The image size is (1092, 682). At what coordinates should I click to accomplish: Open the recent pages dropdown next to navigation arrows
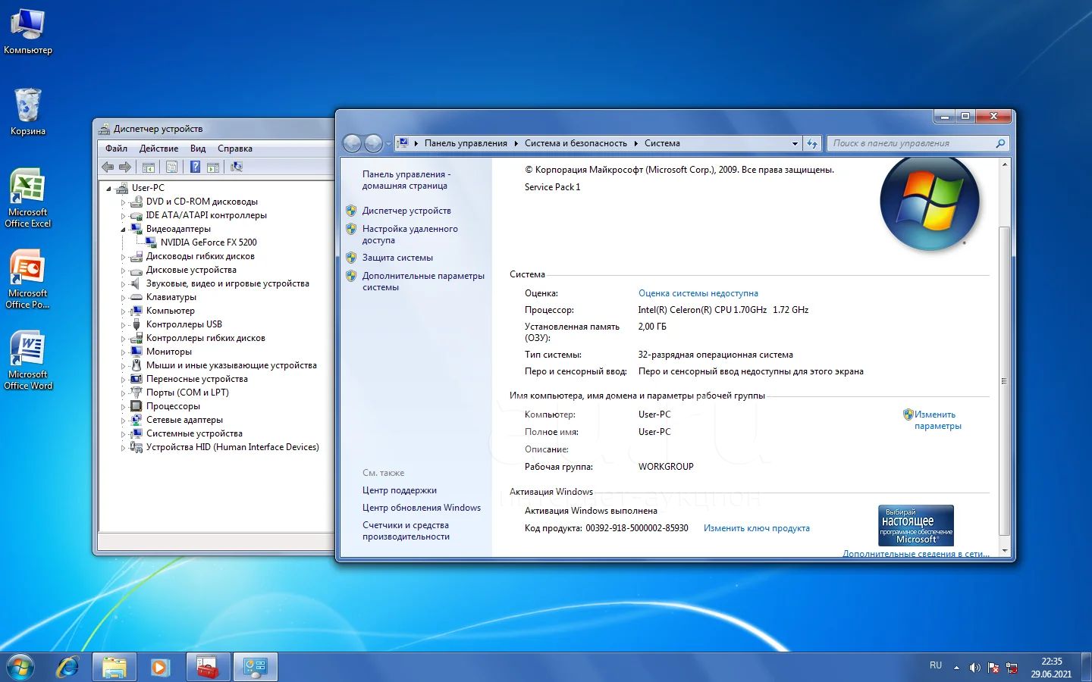coord(389,143)
